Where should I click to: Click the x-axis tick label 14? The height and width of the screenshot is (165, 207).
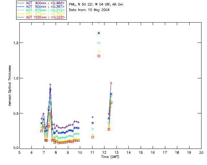[x=129, y=152]
